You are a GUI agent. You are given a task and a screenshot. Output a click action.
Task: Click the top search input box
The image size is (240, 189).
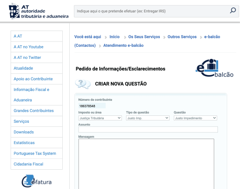click(x=151, y=11)
